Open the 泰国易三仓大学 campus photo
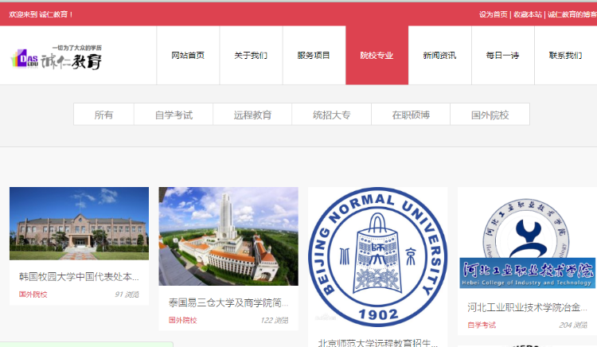Viewport: 597px width, 347px height. point(228,236)
